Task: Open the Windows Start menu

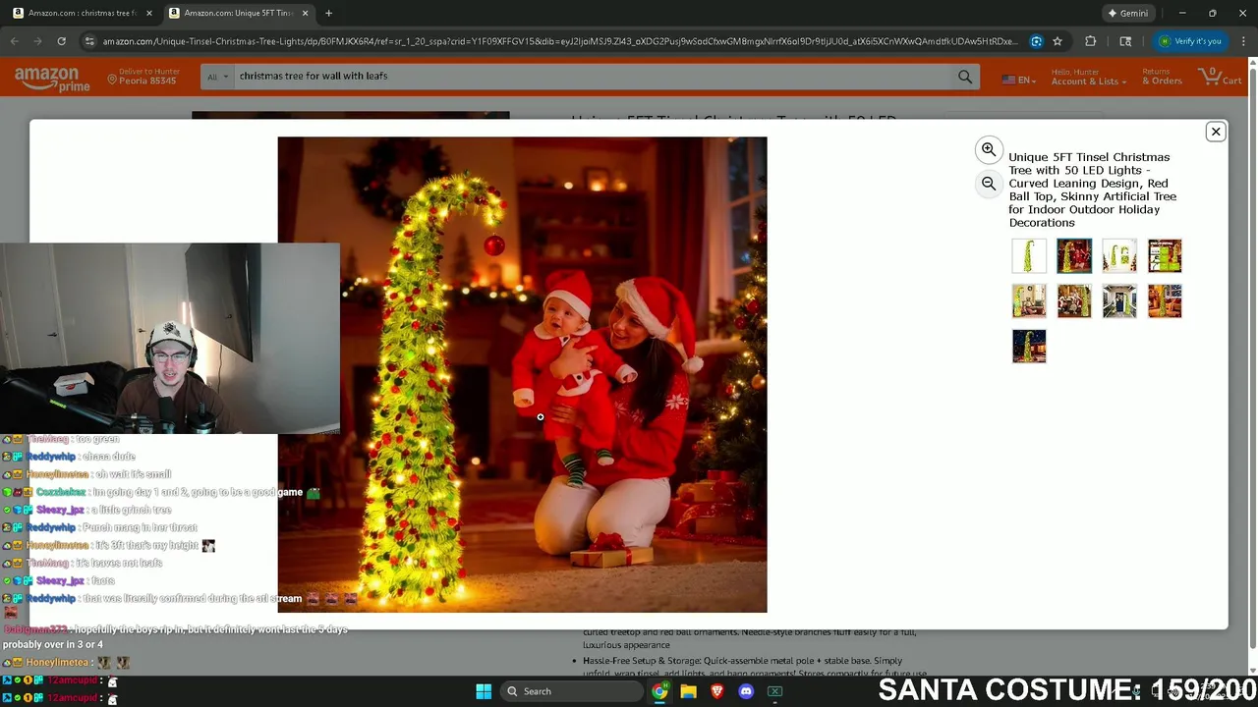Action: pyautogui.click(x=484, y=691)
